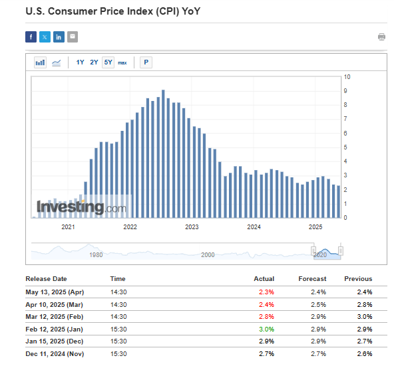This screenshot has height=370, width=394.
Task: Click the right handle of the range navigator
Action: tap(341, 250)
